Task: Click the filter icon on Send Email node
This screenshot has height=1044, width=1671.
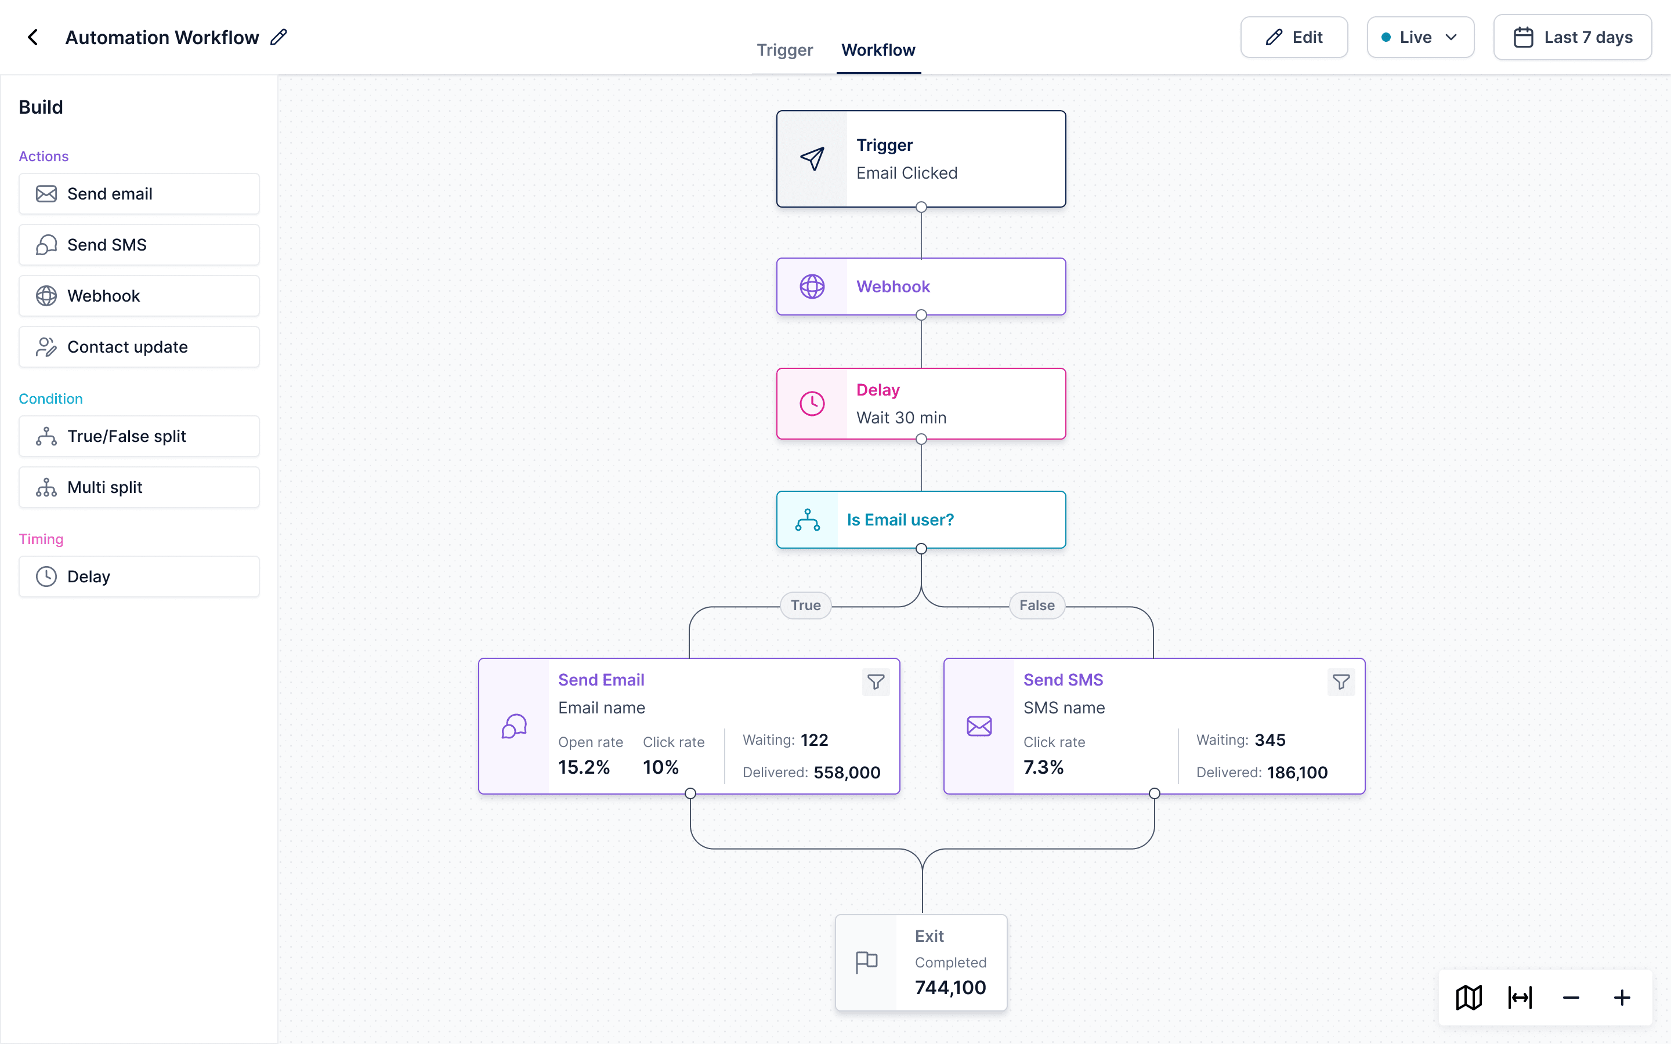Action: coord(876,682)
